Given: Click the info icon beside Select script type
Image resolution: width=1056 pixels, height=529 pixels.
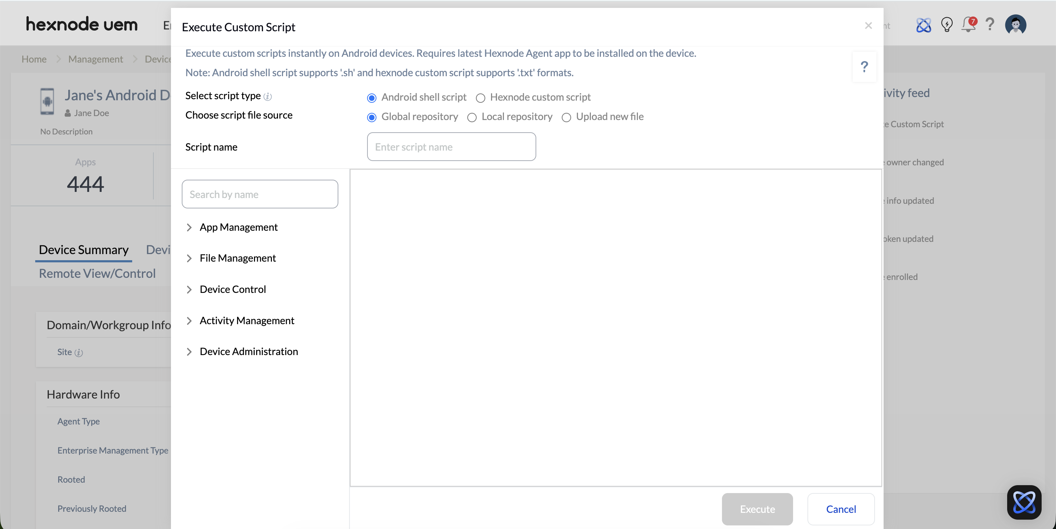Looking at the screenshot, I should [x=268, y=96].
